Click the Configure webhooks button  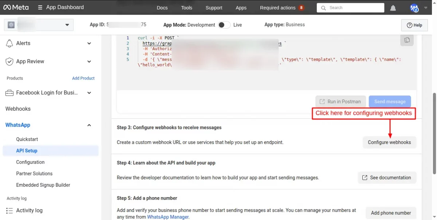(389, 142)
